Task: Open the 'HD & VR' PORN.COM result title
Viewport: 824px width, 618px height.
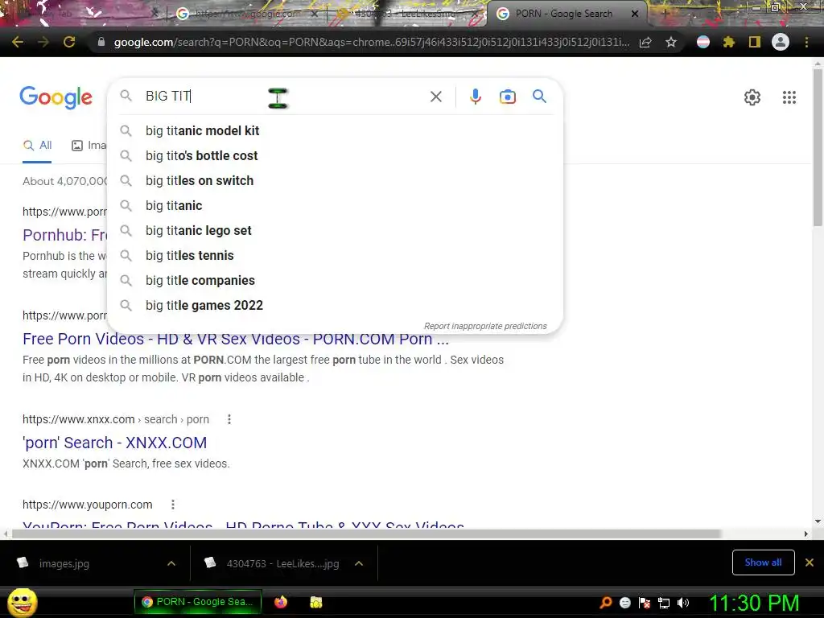Action: (x=236, y=339)
